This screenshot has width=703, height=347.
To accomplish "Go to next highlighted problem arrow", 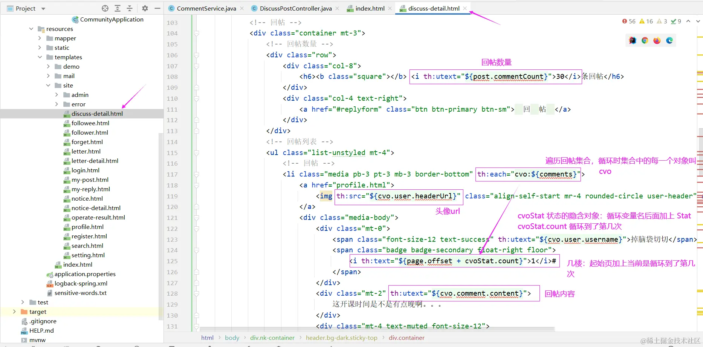I will pyautogui.click(x=698, y=21).
